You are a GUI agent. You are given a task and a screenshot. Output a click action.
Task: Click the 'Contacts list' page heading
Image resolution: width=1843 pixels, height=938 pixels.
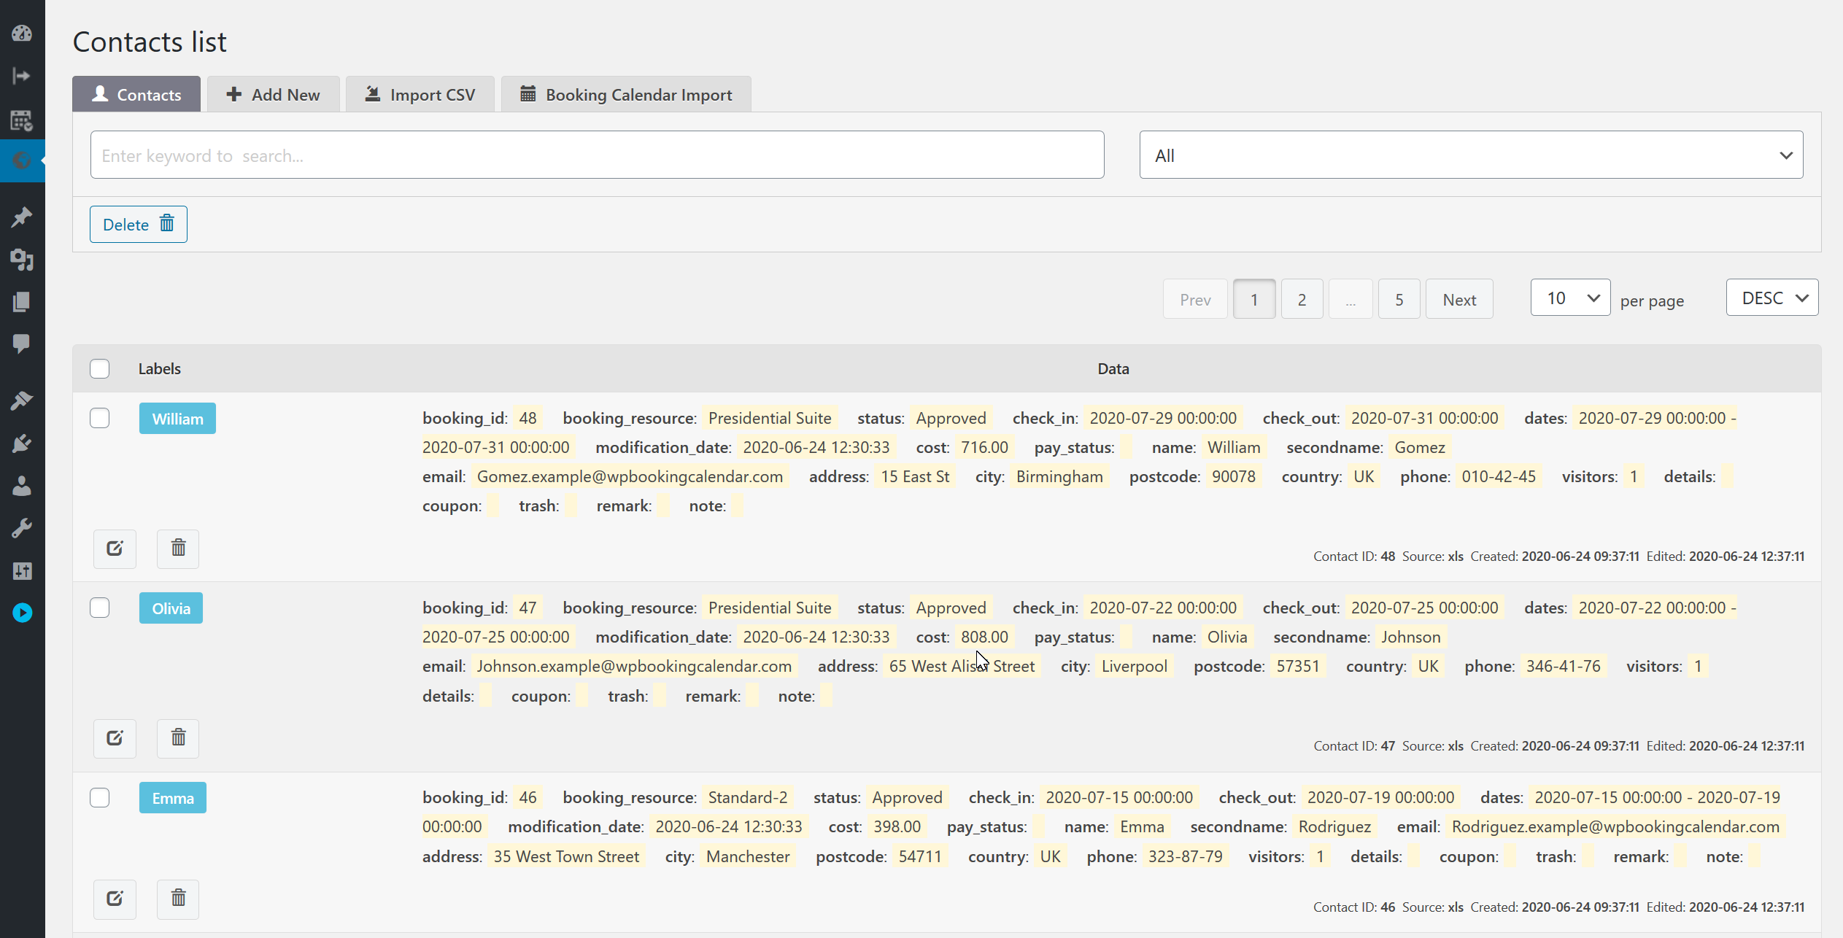pyautogui.click(x=150, y=42)
